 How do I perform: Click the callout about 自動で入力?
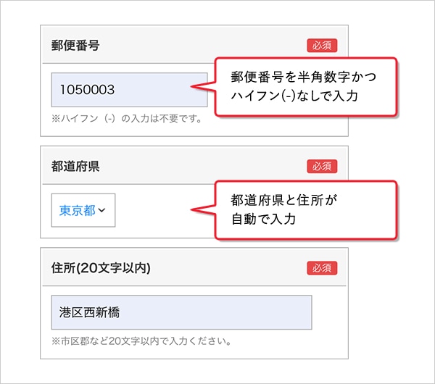click(x=304, y=209)
